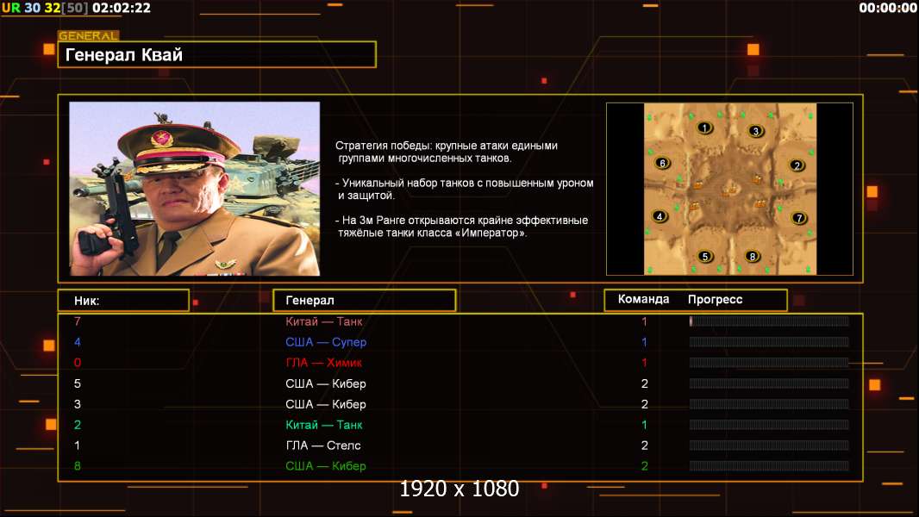Click the "Ник:" column header

click(123, 300)
